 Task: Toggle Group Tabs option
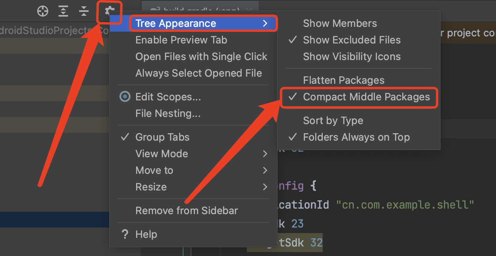tap(162, 137)
